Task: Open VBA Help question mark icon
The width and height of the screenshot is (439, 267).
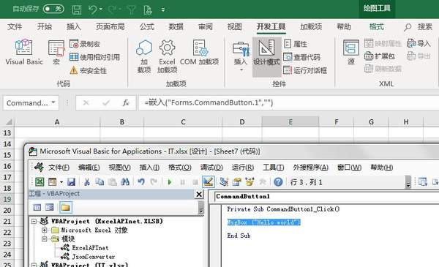Action: click(x=278, y=182)
